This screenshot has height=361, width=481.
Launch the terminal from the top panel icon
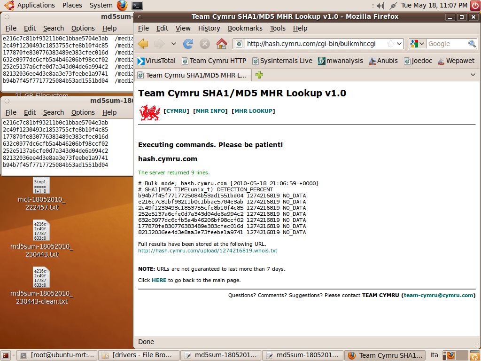(137, 6)
